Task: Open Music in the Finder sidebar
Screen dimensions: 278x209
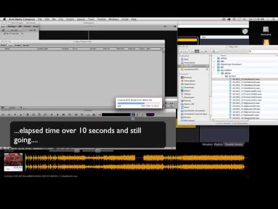Action: pos(185,107)
